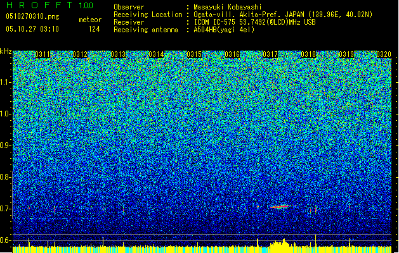
Task: Pick time marker 0318
Action: tap(308, 54)
